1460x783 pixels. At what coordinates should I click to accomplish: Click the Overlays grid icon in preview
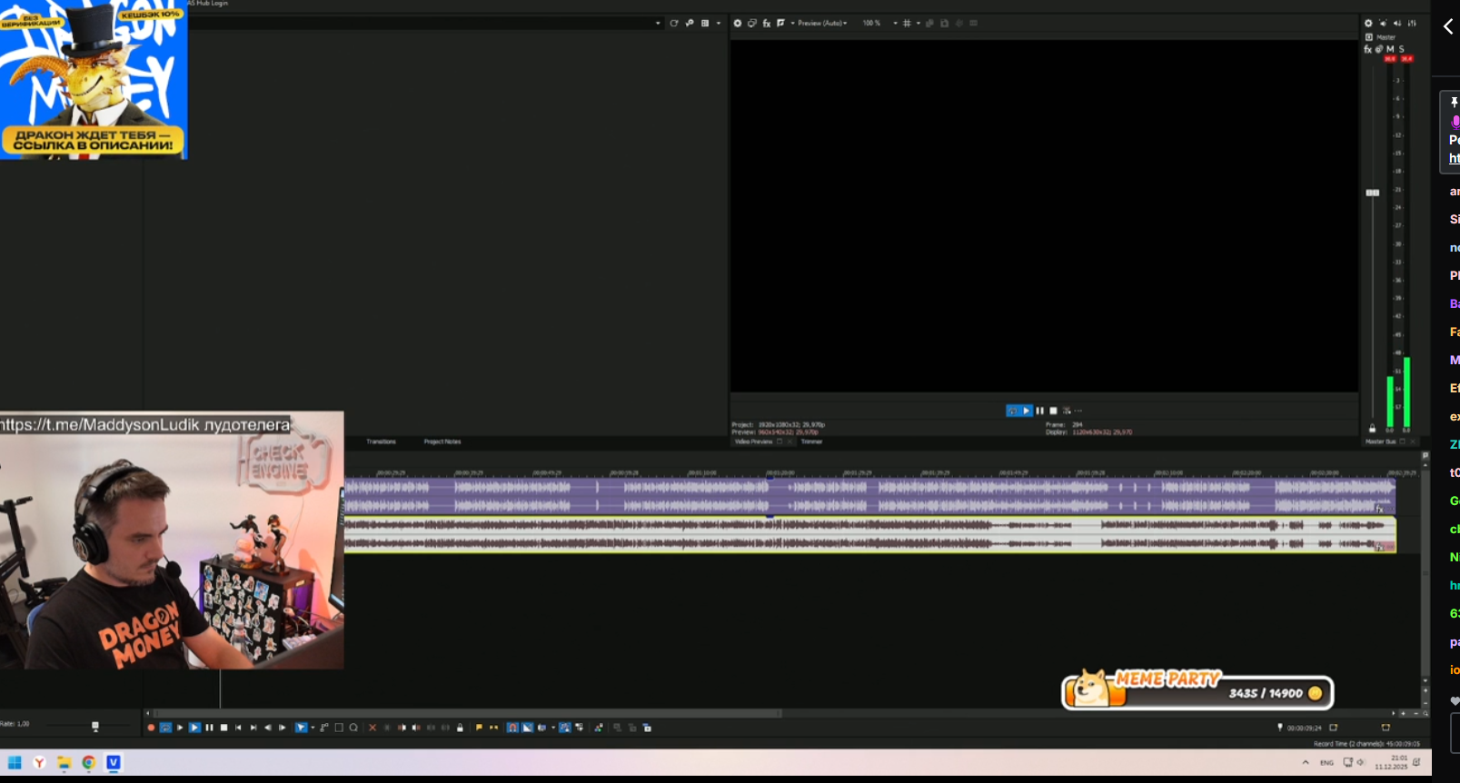click(907, 24)
